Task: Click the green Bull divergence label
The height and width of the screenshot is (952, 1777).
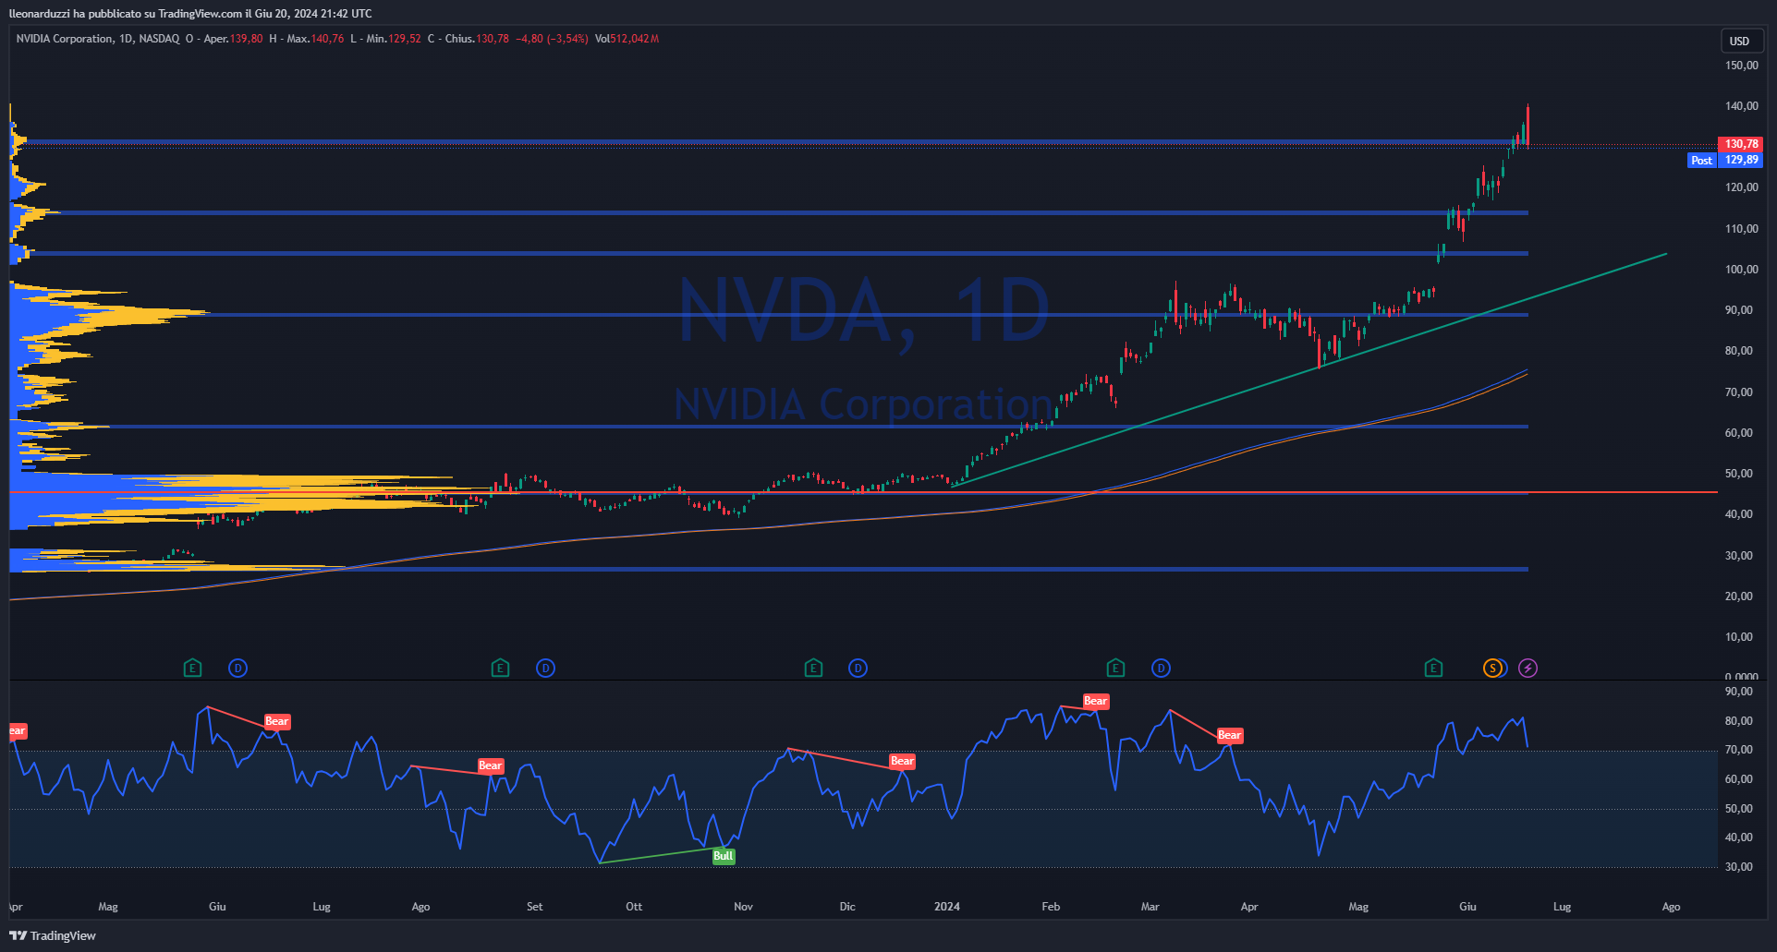Action: point(724,856)
